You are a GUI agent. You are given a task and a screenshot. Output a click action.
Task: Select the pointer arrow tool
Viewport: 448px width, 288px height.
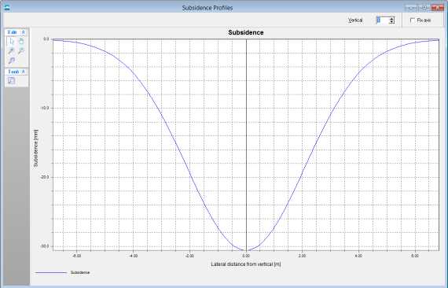pos(12,42)
